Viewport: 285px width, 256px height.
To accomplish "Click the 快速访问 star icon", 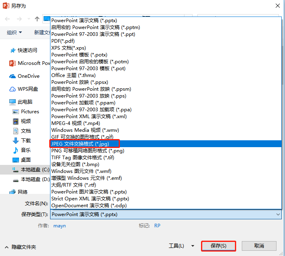I will click(13, 50).
